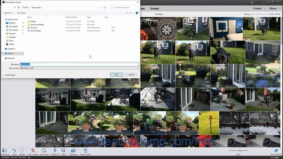Sort by the Date modified column header
Viewport: 283px width, 159px height.
(71, 17)
